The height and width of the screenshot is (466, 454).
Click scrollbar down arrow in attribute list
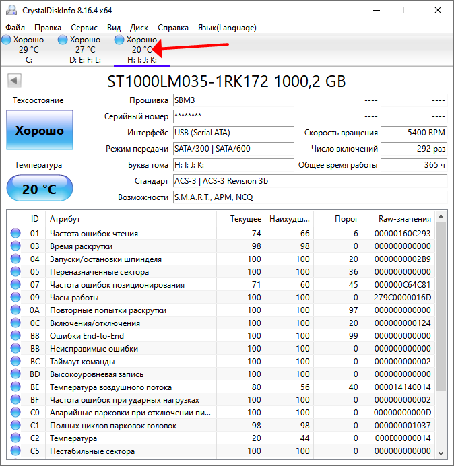pos(441,453)
